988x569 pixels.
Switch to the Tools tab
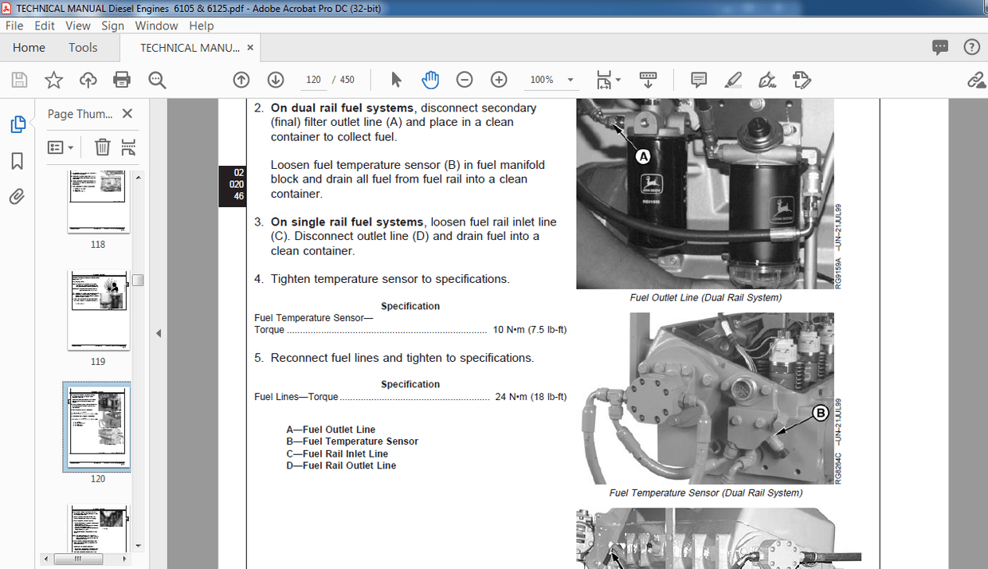(x=83, y=48)
